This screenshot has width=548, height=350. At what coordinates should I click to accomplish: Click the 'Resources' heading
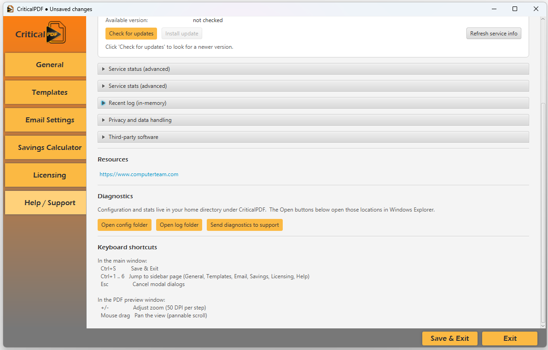[113, 159]
